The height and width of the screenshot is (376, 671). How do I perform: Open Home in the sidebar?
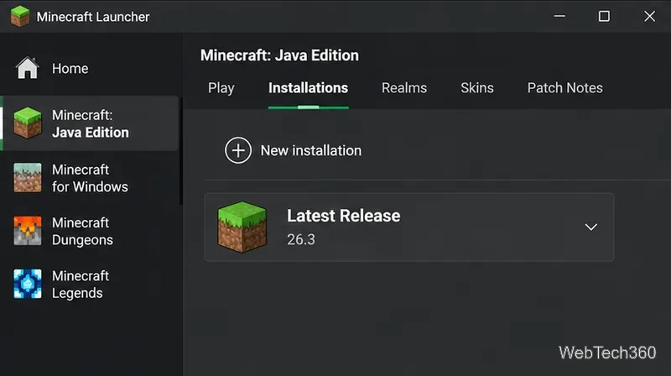pos(70,69)
